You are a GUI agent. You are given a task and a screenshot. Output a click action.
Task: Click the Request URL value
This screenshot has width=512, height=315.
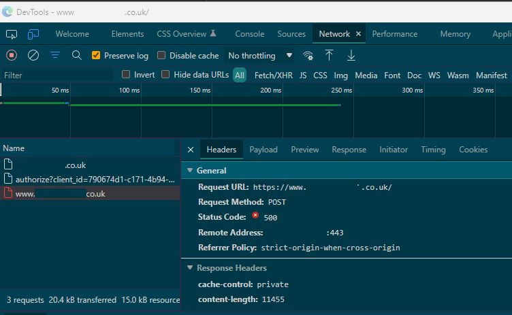tap(322, 187)
